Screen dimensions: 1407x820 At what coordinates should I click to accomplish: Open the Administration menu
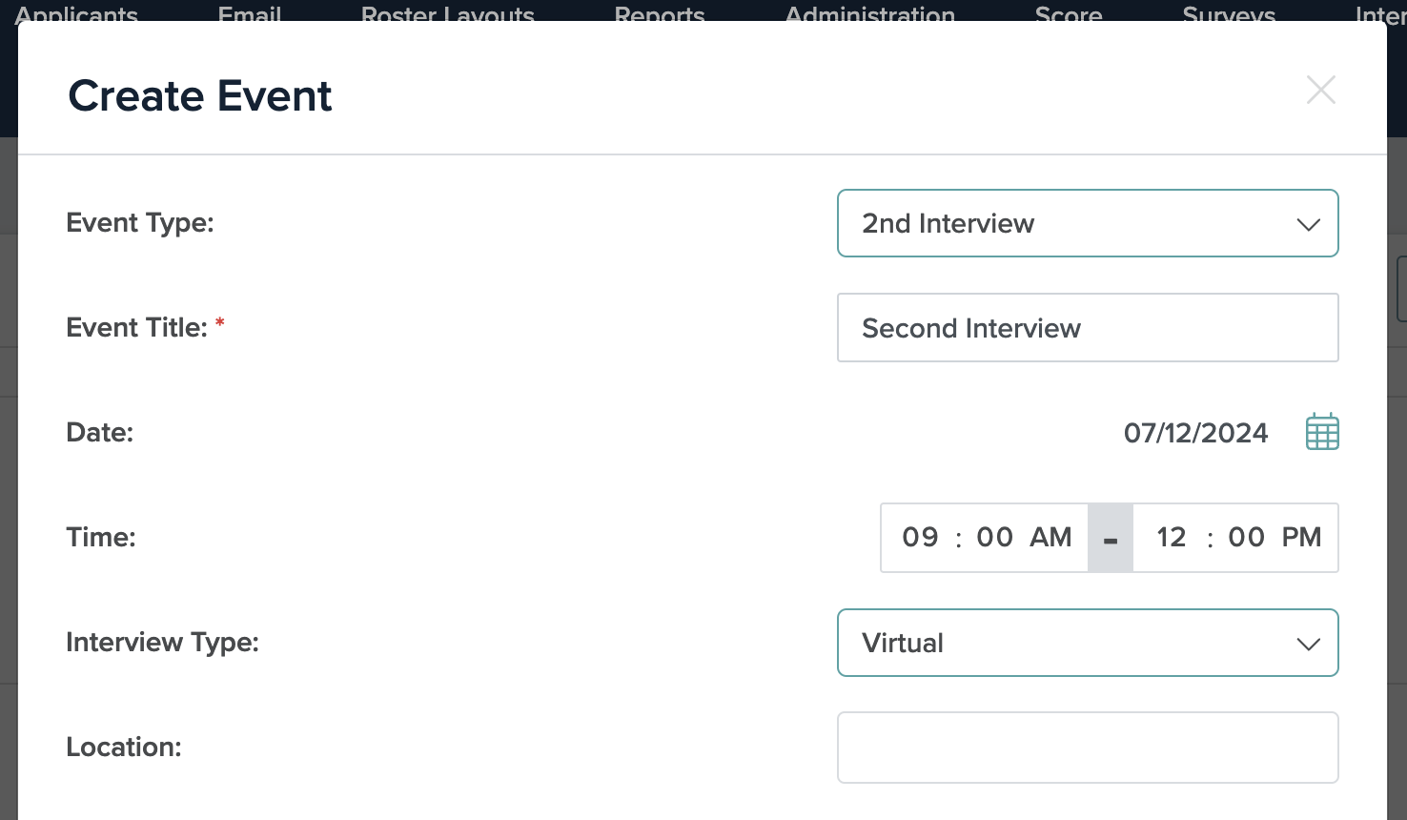869,13
